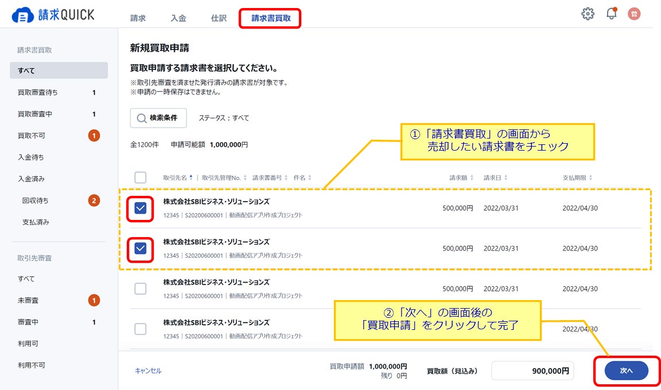Open the 請求書買取 tab

[271, 18]
